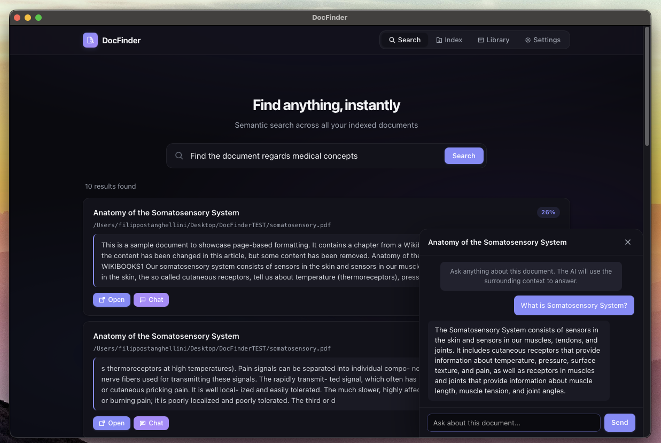Click the '10 results found' text
Screen dimensions: 661x443
pyautogui.click(x=111, y=186)
